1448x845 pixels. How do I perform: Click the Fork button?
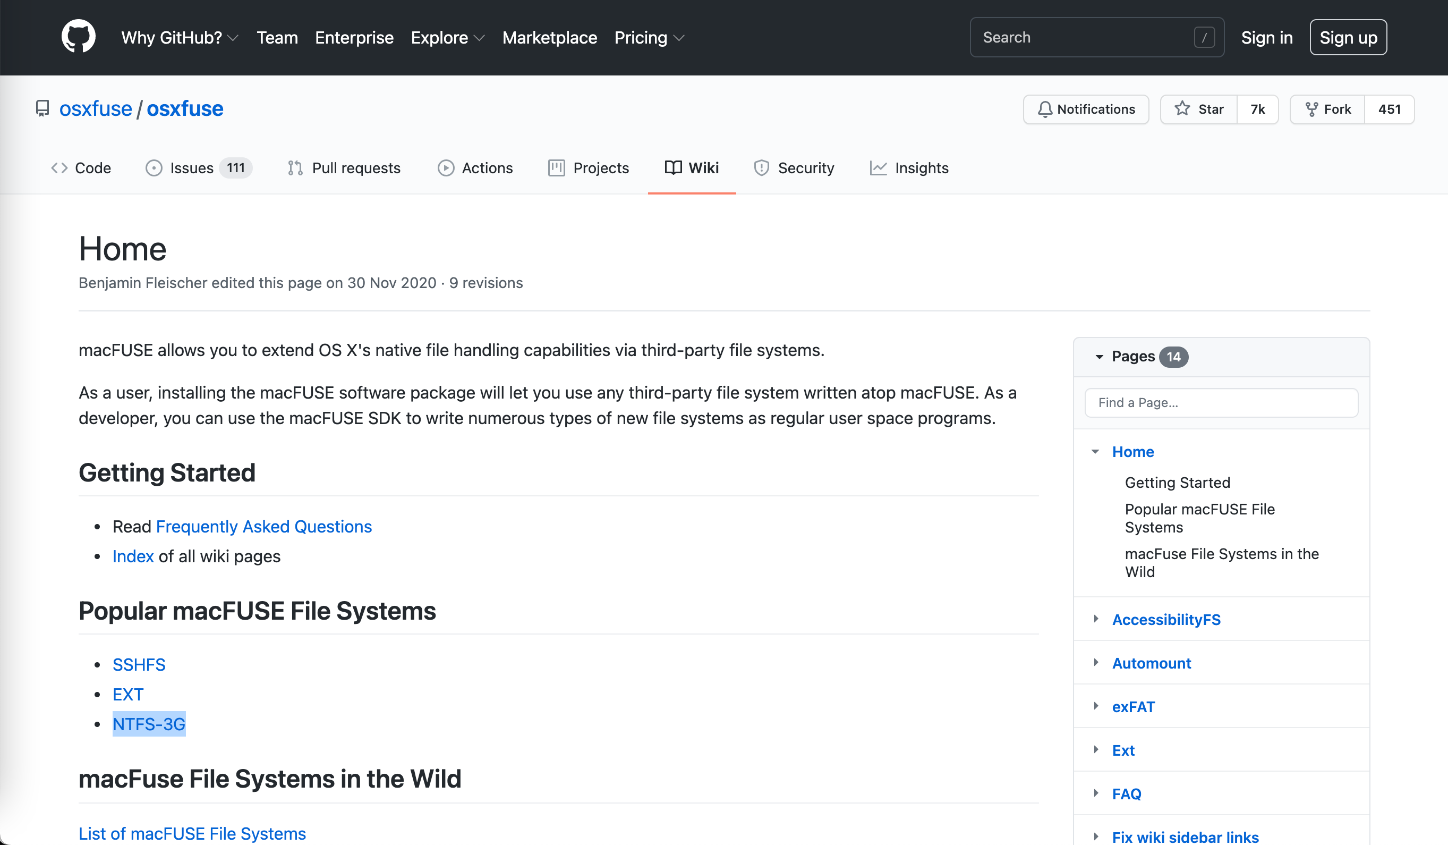pyautogui.click(x=1327, y=109)
